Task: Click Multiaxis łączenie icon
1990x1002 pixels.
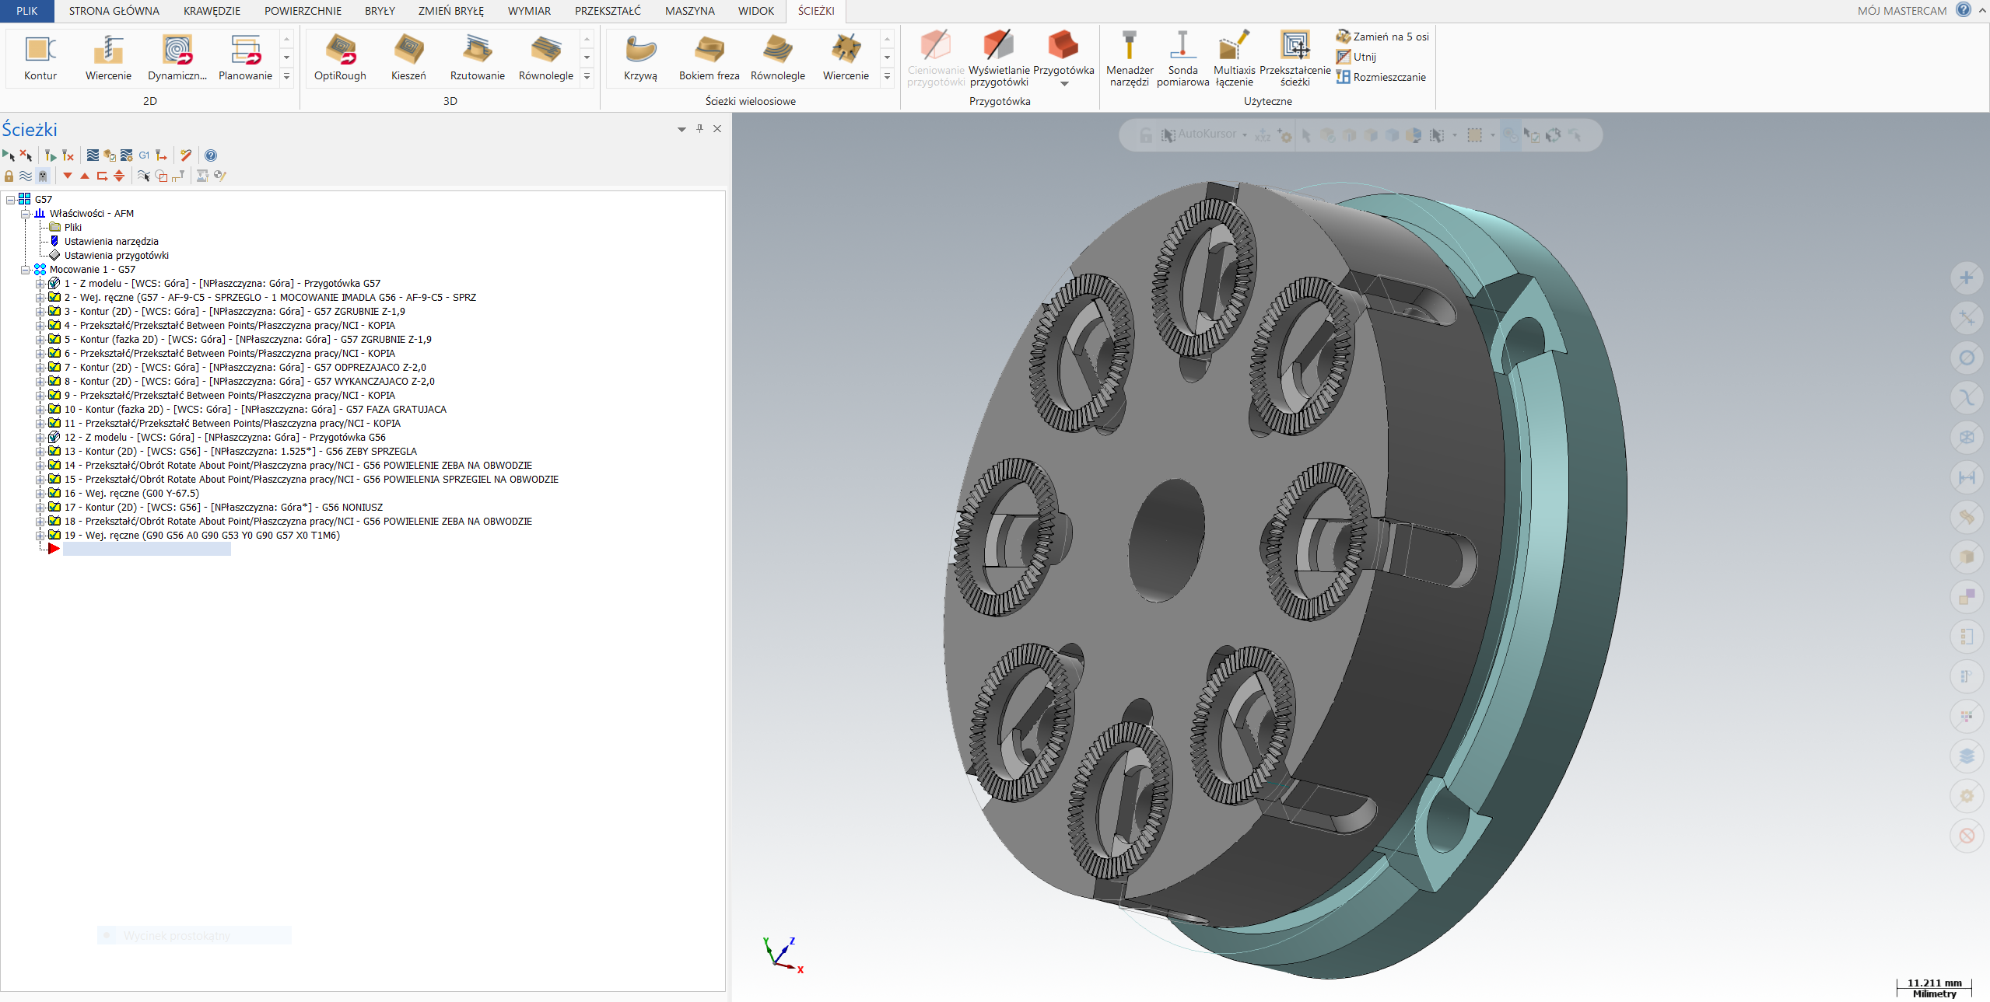Action: 1234,59
